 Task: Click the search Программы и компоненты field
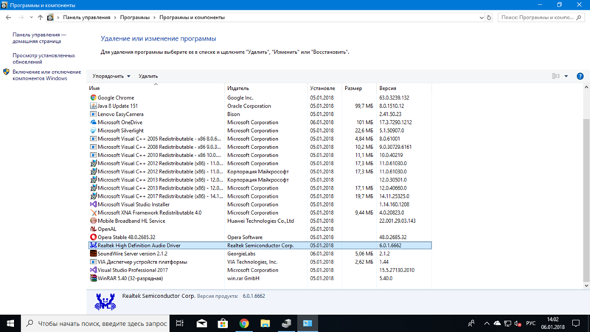coord(541,17)
